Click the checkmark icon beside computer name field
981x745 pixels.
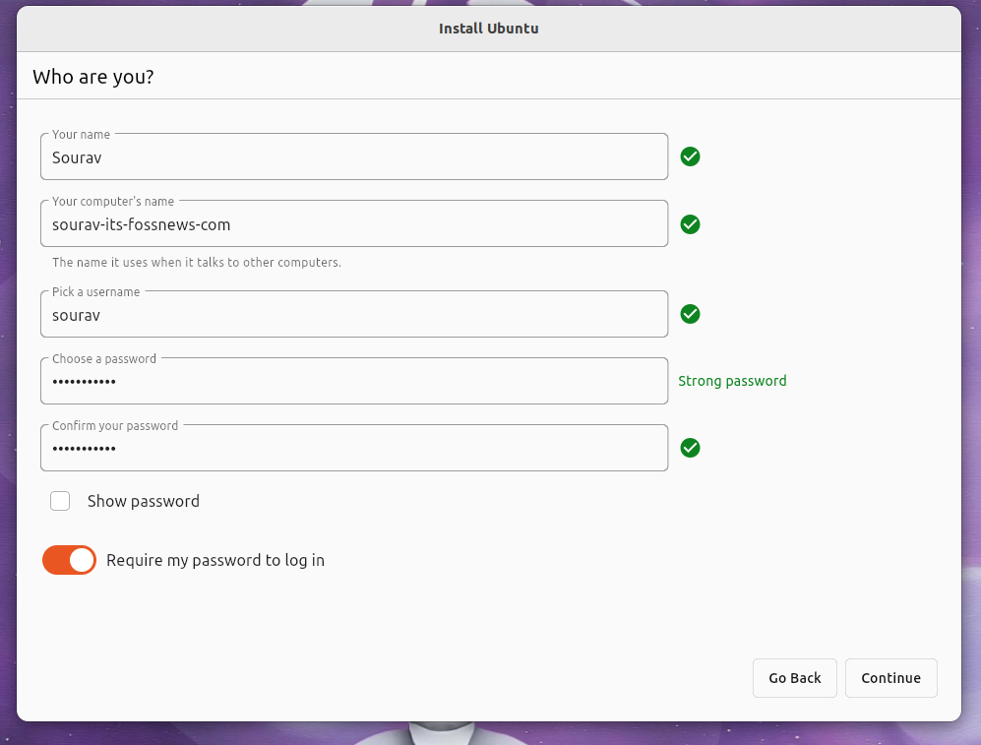click(690, 223)
